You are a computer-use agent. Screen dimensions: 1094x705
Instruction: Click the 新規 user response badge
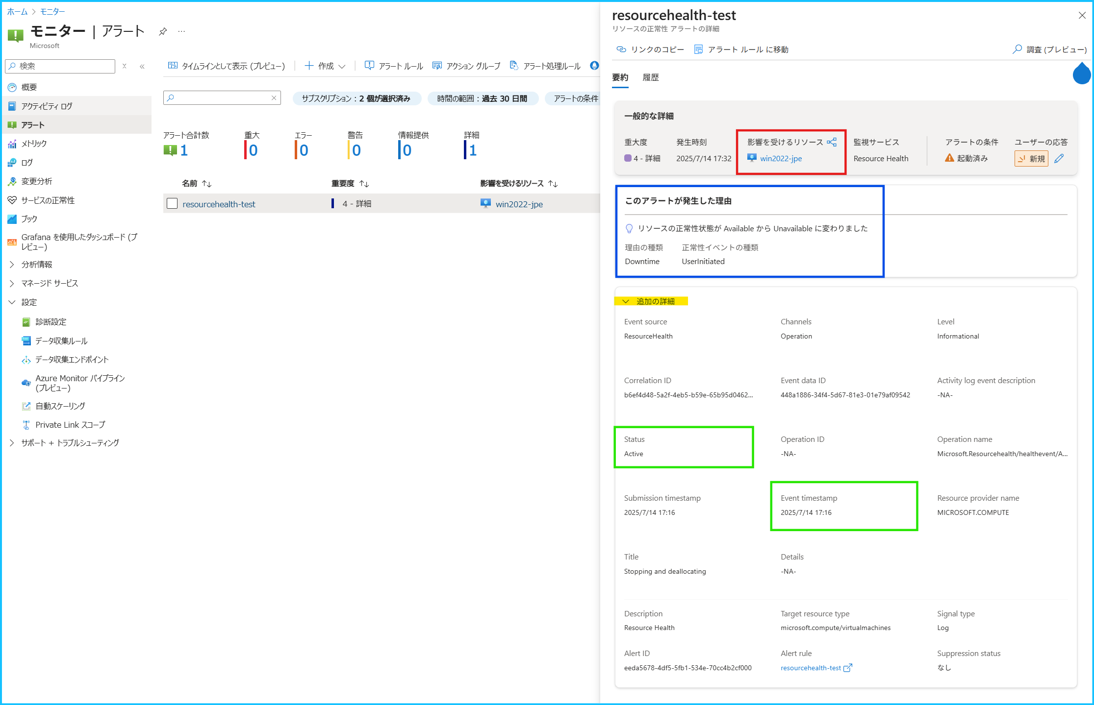1031,159
